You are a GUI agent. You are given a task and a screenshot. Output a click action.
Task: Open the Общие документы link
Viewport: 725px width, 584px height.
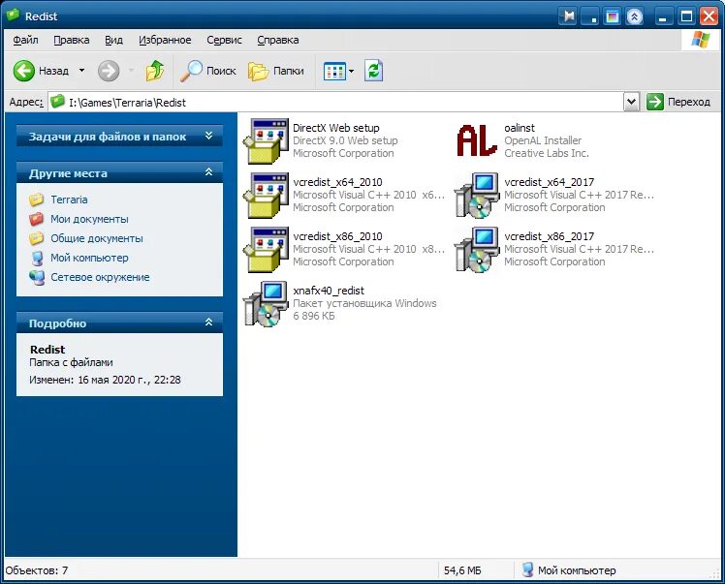point(97,238)
